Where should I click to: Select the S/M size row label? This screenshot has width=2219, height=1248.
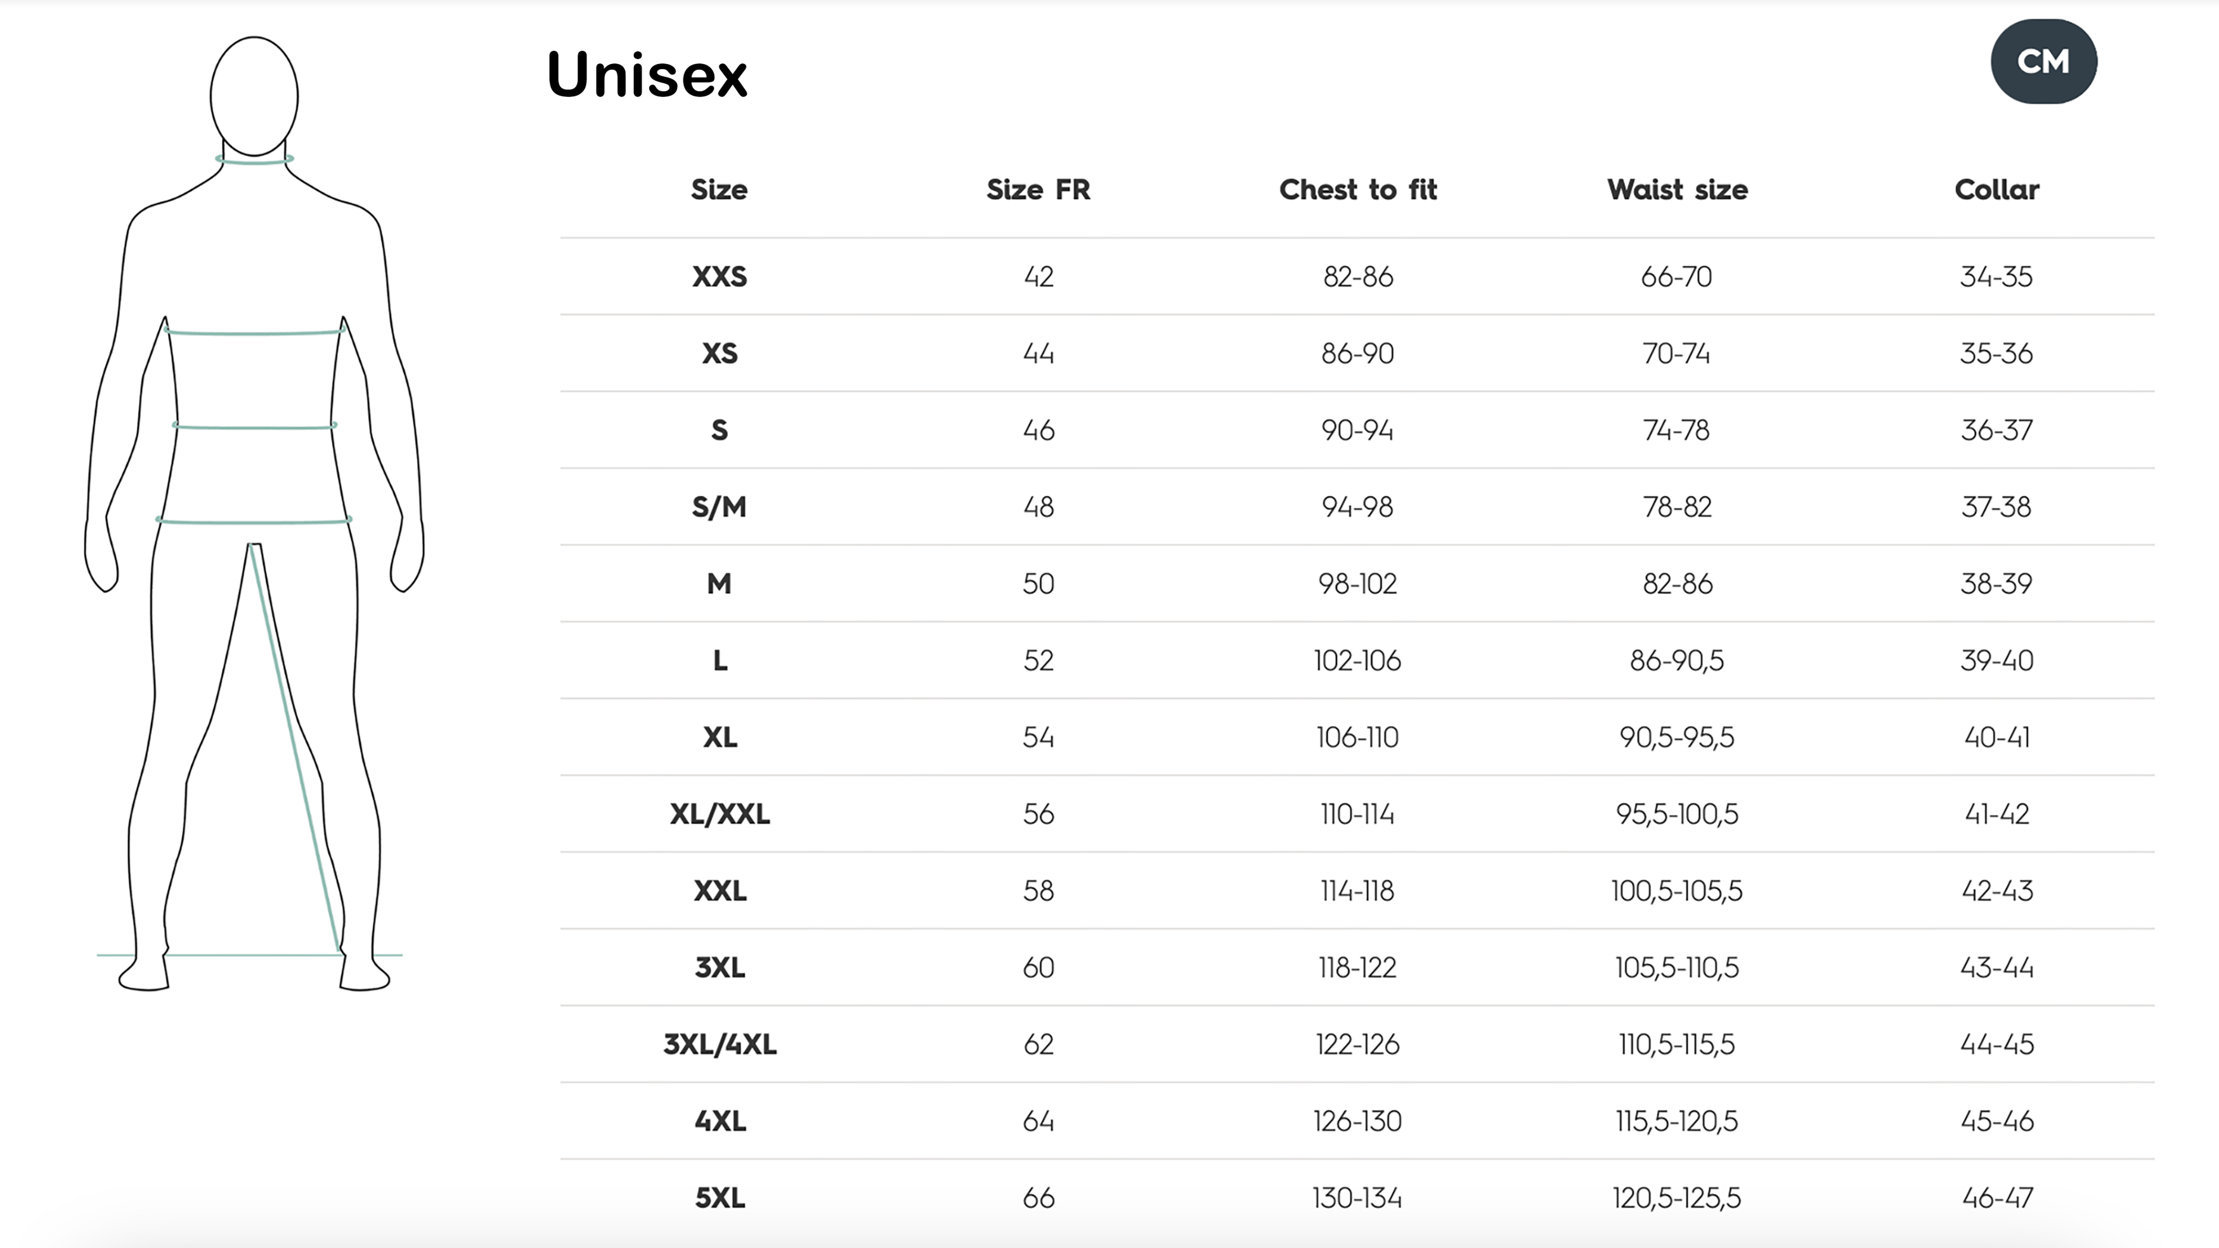pyautogui.click(x=720, y=507)
